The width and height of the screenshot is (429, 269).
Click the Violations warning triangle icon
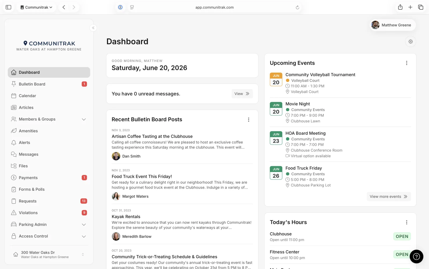[x=14, y=213]
